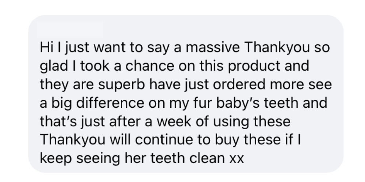365x182 pixels.
Task: Click the word "difference" in the message
Action: point(110,103)
